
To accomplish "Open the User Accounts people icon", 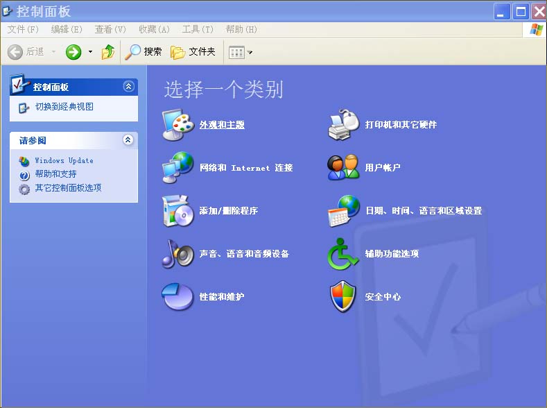I will pyautogui.click(x=344, y=167).
